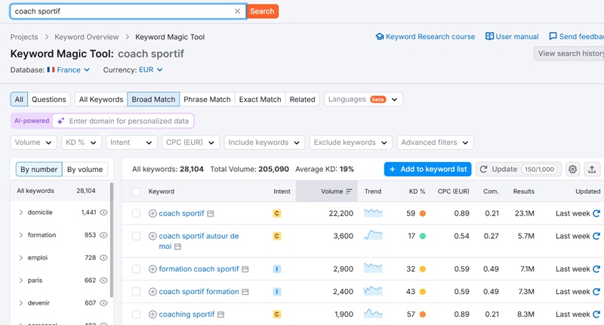Screen dimensions: 604x325
Task: Open the Include keywords dropdown
Action: point(264,143)
